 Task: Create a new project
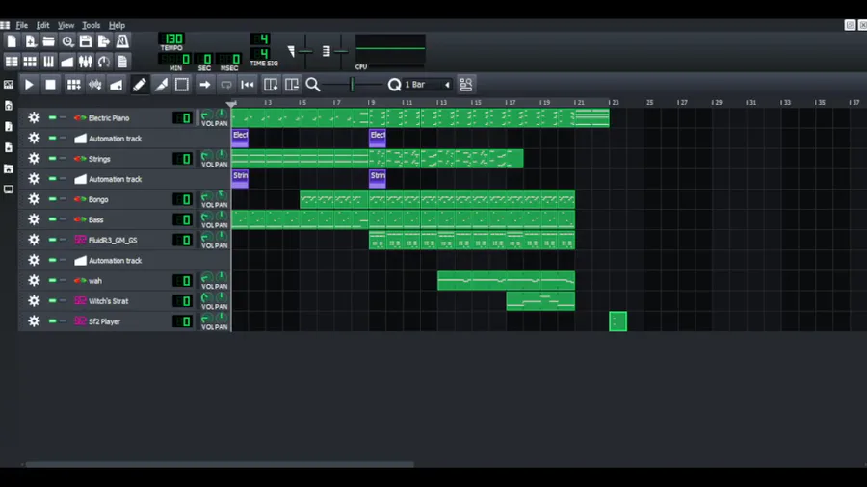12,41
